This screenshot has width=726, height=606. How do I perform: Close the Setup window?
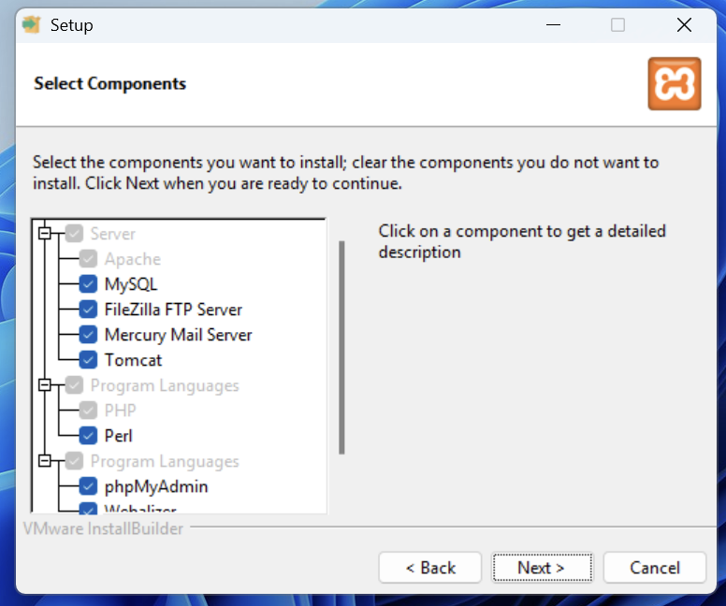pos(684,25)
